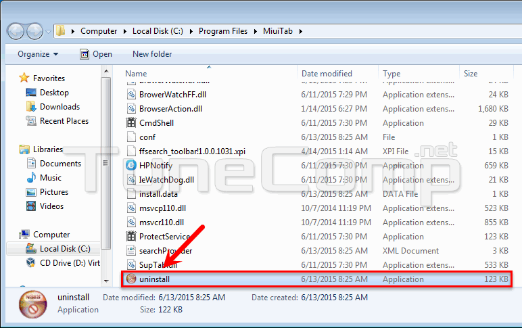The height and width of the screenshot is (328, 522).
Task: Click the file name BrowserAction.dll
Action: (x=171, y=109)
